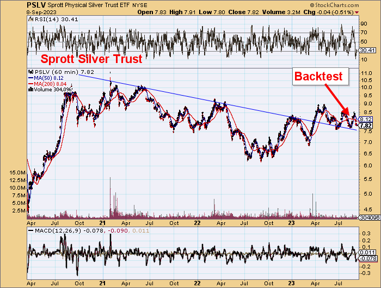This screenshot has height=288, width=381.
Task: Click the PSLV ticker symbol in title
Action: (x=36, y=4)
